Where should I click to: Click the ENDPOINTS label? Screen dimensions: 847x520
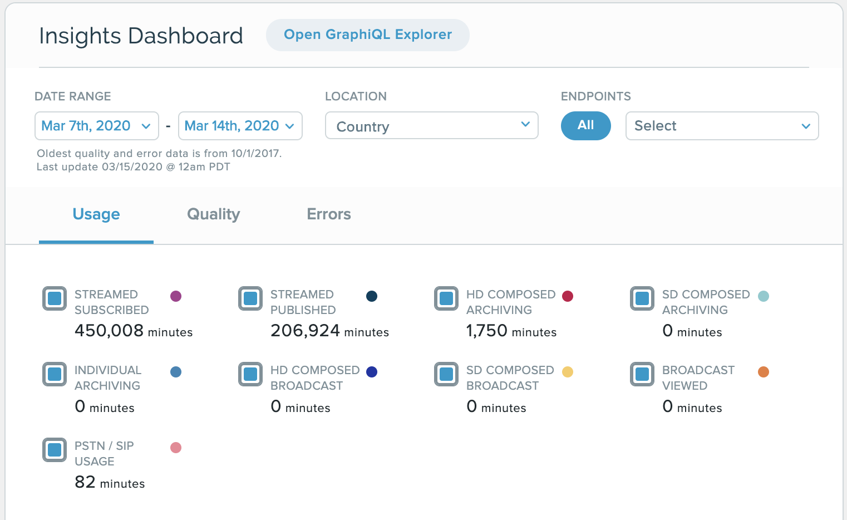(x=596, y=96)
